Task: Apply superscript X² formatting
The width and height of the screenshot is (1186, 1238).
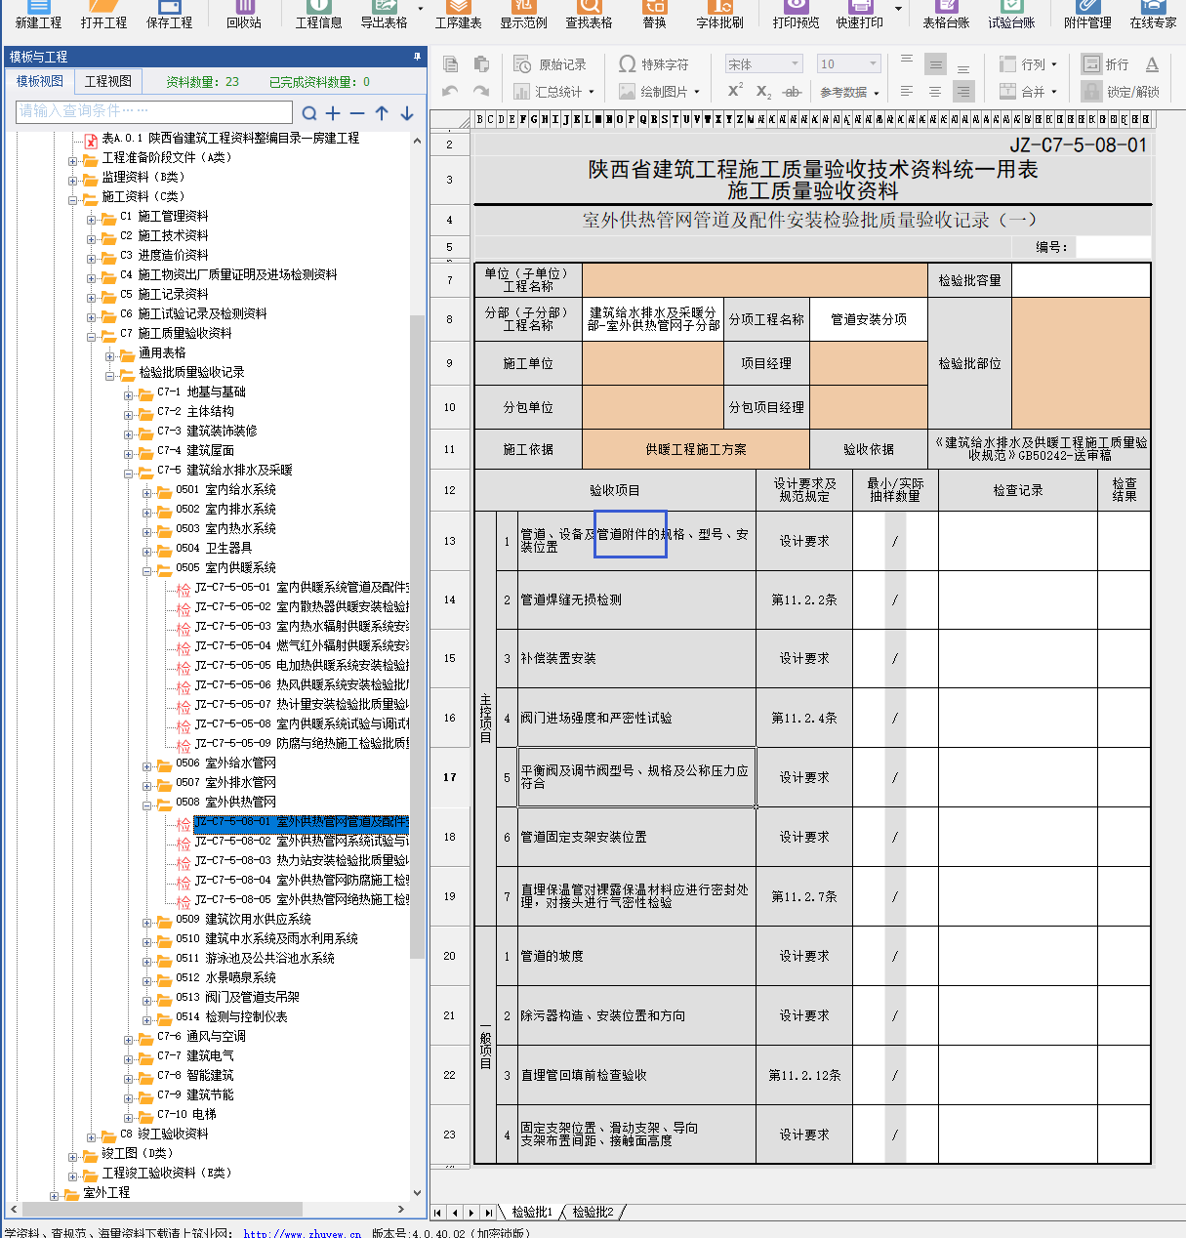Action: coord(736,91)
